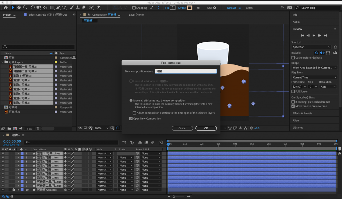This screenshot has width=342, height=199.
Task: Activate the Puppet Pin tool
Action: tap(99, 7)
